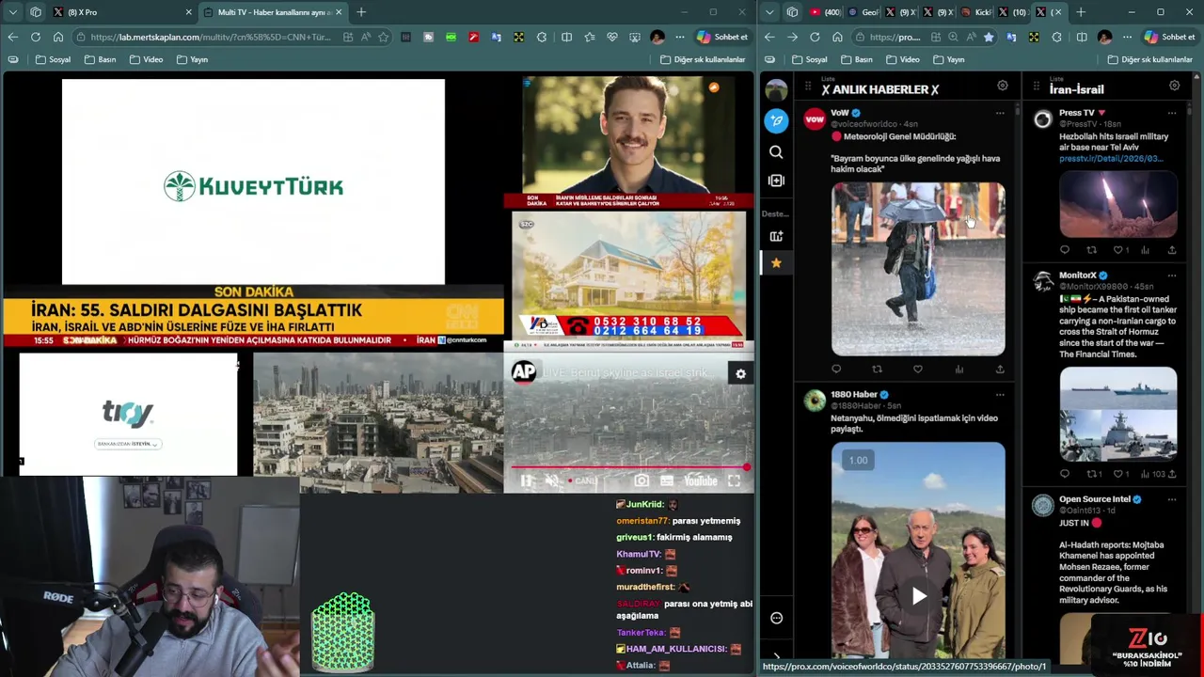This screenshot has height=677, width=1204.
Task: Like the Press TV Hezbollah post
Action: click(x=1119, y=250)
